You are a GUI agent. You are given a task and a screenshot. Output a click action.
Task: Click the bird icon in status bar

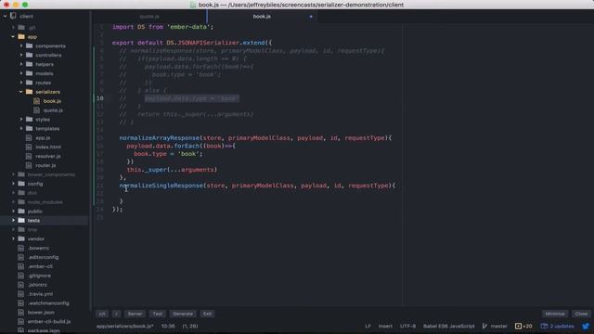[x=586, y=326]
